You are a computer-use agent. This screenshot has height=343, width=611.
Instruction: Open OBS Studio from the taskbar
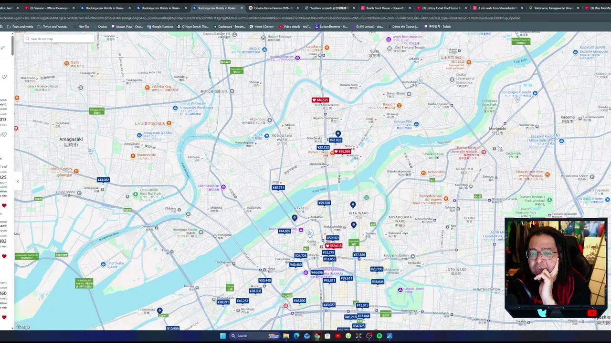[369, 336]
